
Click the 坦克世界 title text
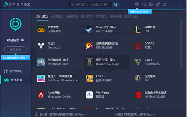pos(150,76)
